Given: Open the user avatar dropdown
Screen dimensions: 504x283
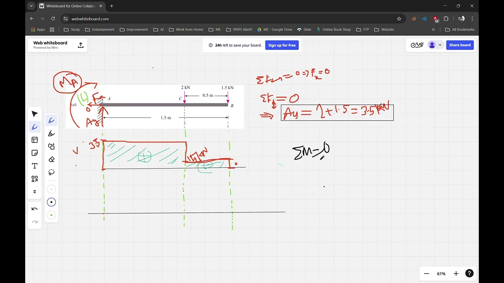Looking at the screenshot, I should tap(435, 45).
